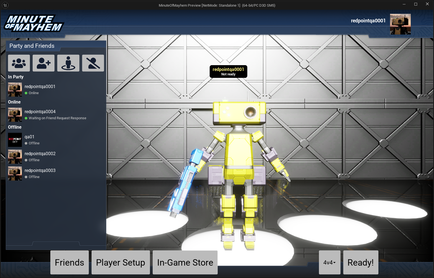The height and width of the screenshot is (278, 434).
Task: Click the 'Party and Friends' panel title
Action: [x=32, y=46]
